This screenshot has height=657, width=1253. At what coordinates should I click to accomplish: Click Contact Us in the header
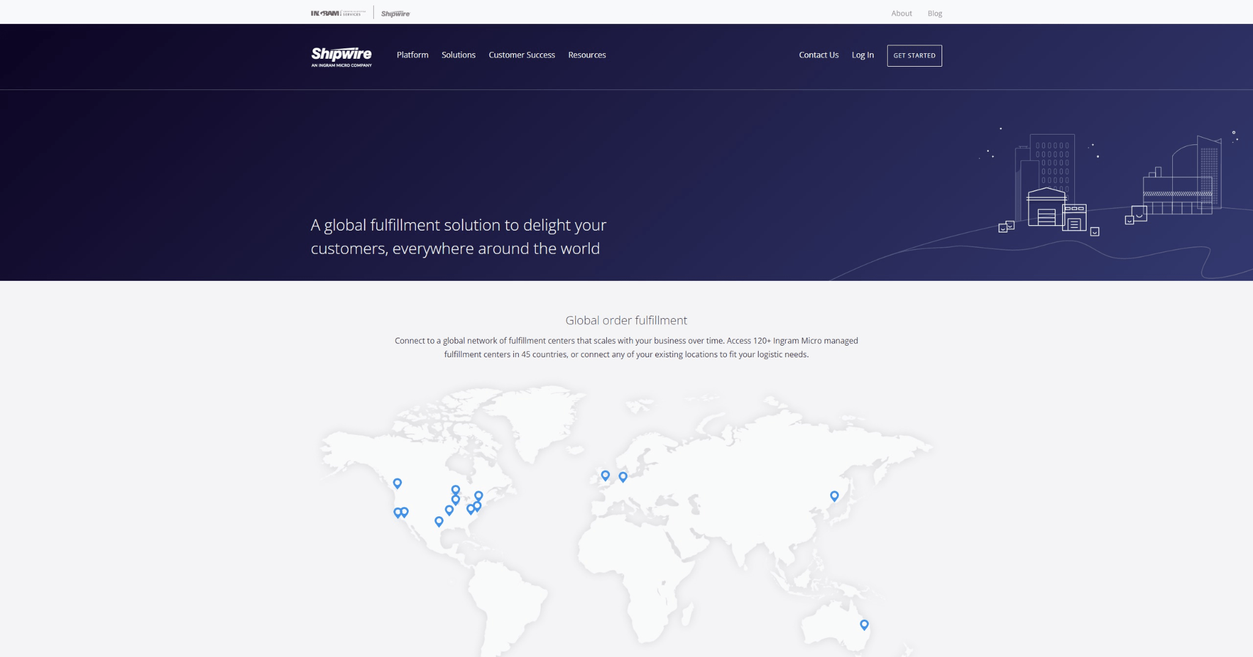[x=819, y=55]
